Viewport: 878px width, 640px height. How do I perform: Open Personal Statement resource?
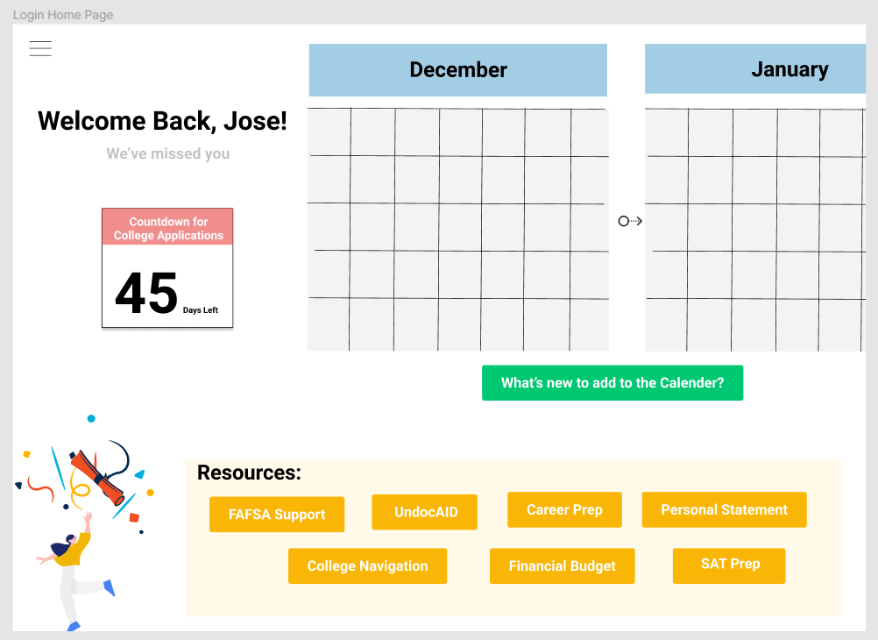[724, 509]
